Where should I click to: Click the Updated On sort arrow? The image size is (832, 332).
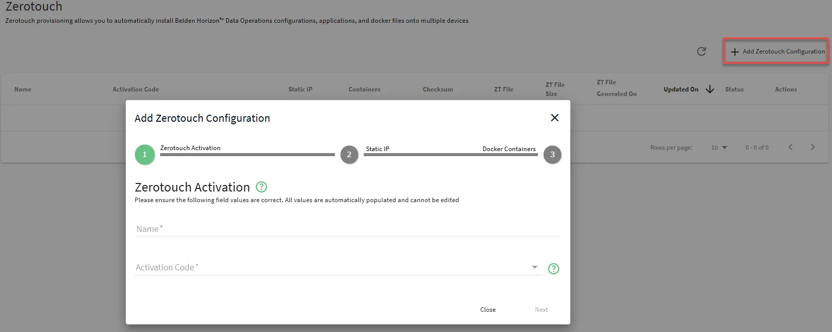(710, 89)
